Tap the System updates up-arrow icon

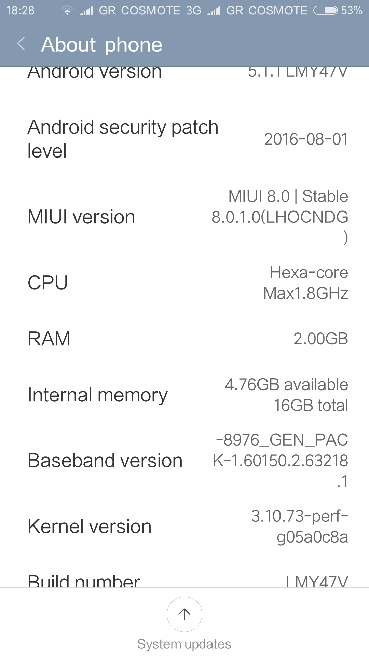[x=184, y=614]
